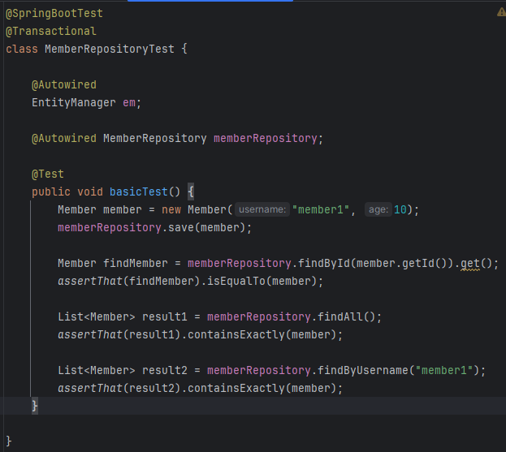
Task: Click the public keyword of basicTest
Action: coord(51,192)
